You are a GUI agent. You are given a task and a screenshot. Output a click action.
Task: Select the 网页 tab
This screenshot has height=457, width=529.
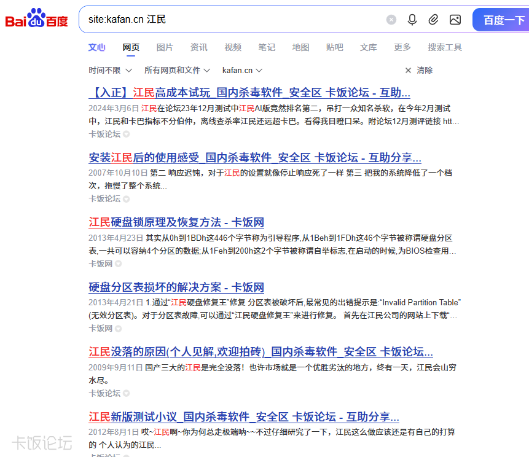131,47
